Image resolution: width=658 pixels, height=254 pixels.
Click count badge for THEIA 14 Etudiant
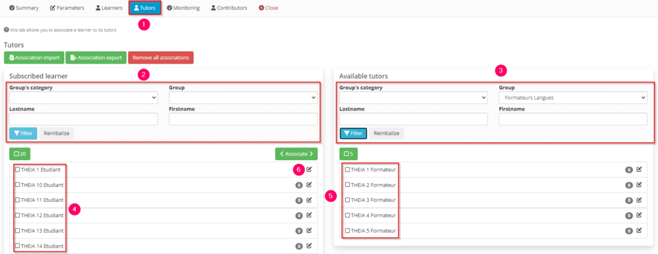click(x=299, y=246)
